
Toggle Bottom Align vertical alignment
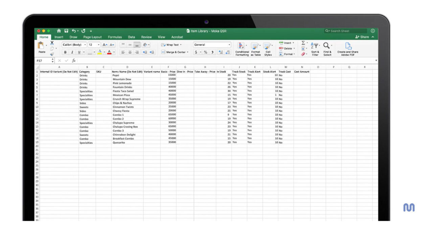[x=137, y=45]
